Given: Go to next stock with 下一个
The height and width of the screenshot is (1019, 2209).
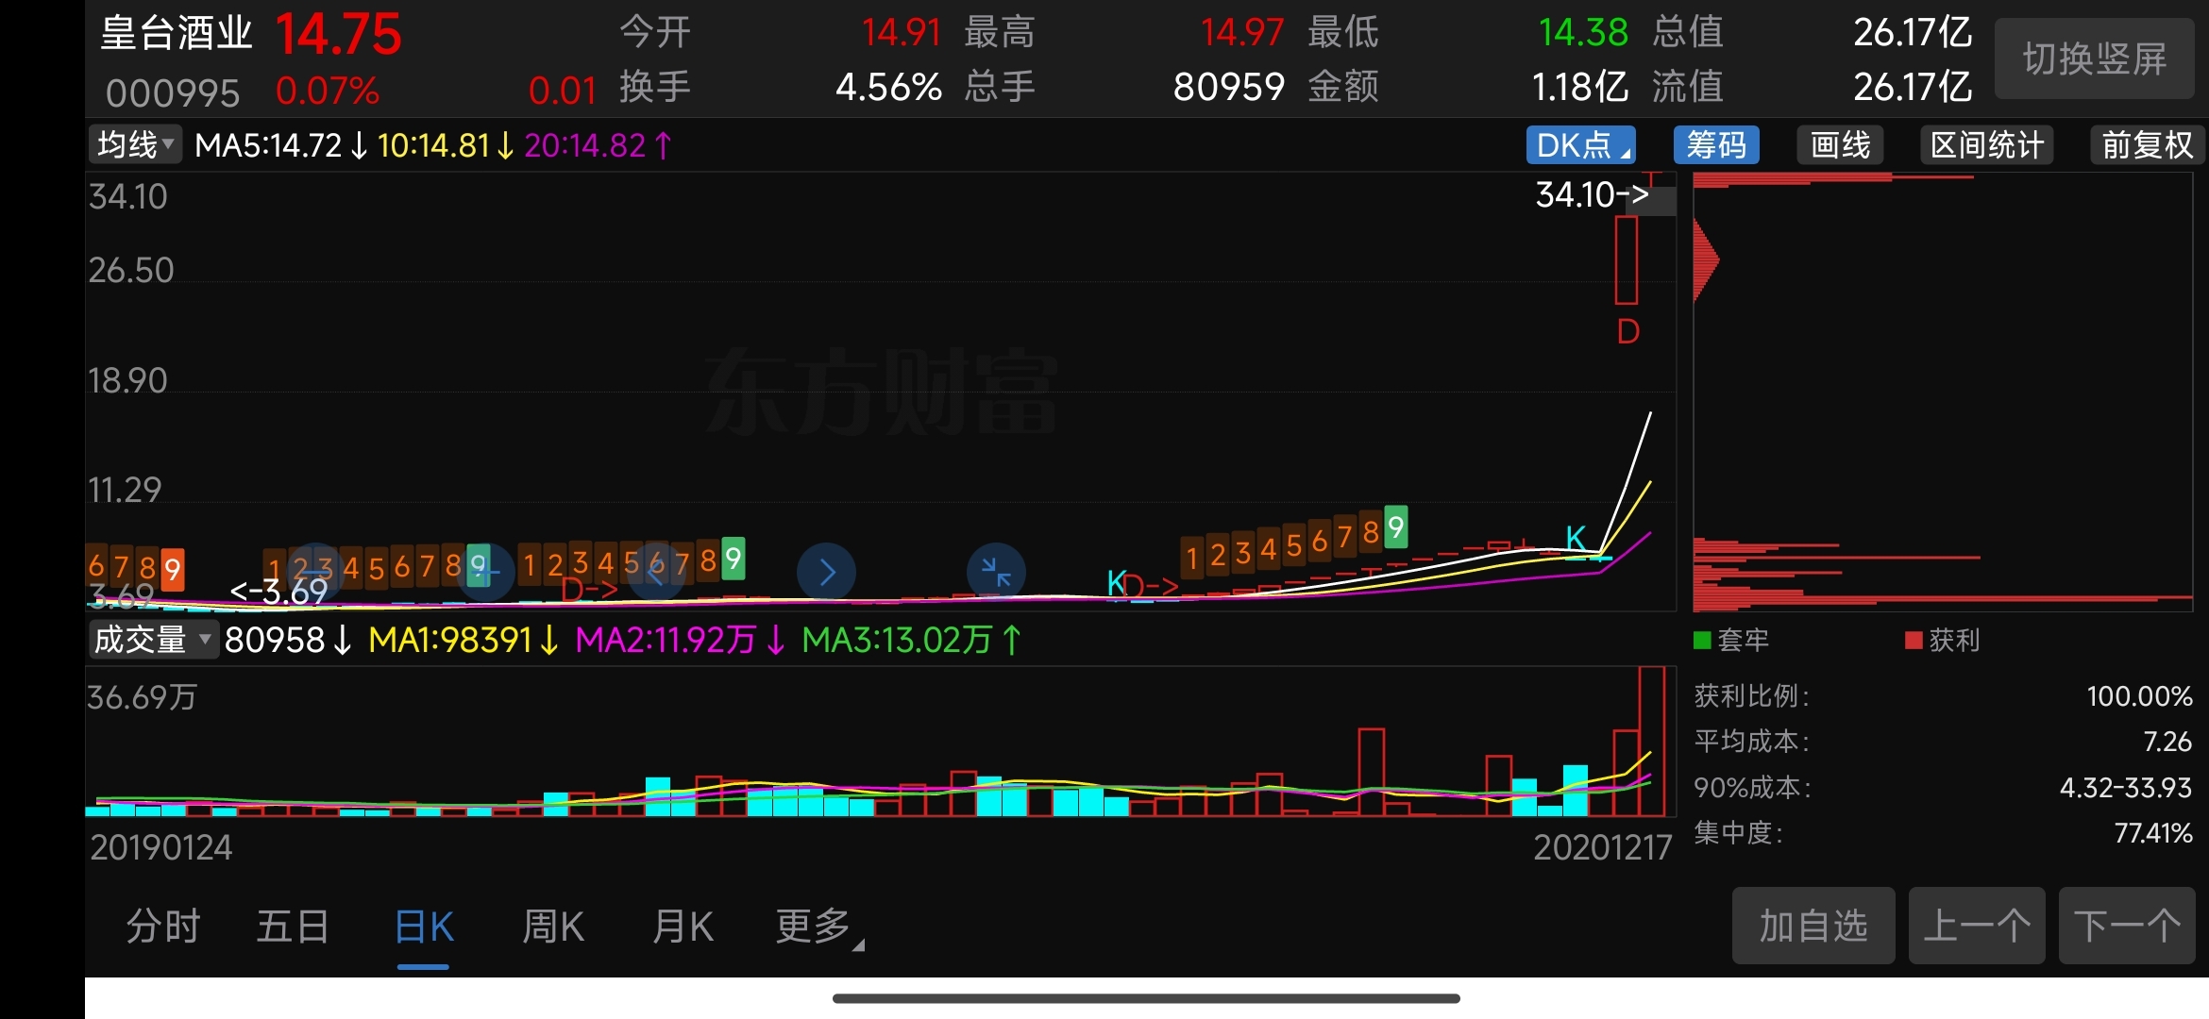Looking at the screenshot, I should [x=2127, y=926].
